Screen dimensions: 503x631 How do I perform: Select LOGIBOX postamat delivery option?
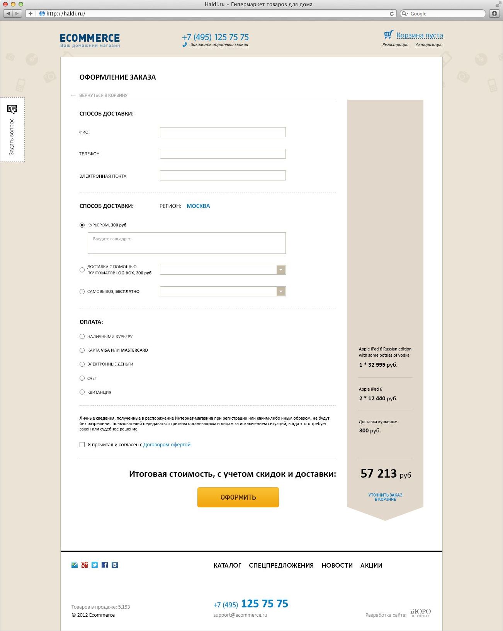(x=82, y=270)
